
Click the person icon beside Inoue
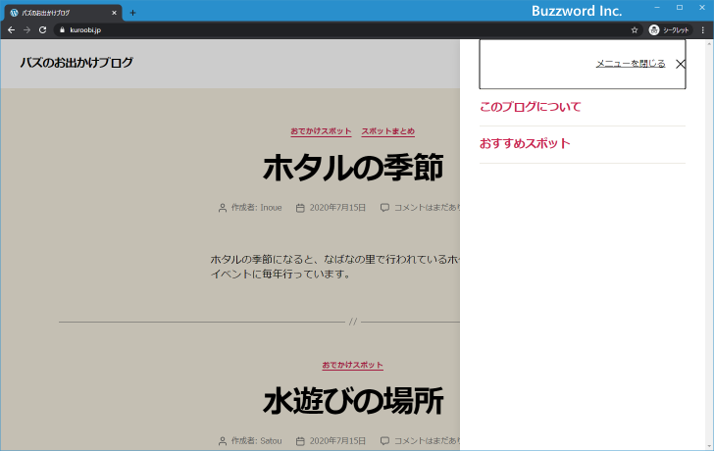click(x=223, y=208)
